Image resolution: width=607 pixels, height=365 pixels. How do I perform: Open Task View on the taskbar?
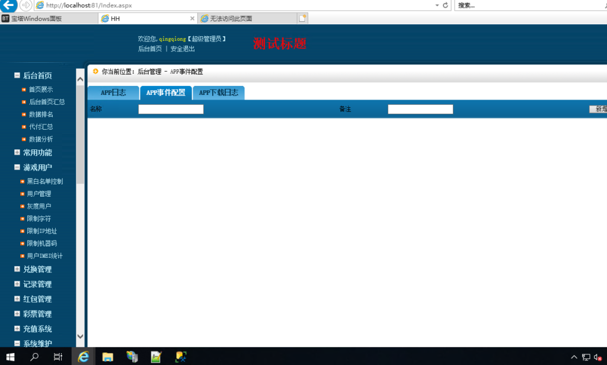pos(58,356)
